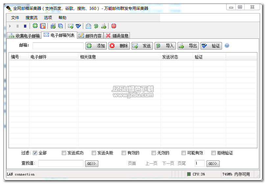Click the LAN connection status text
Image resolution: width=266 pixels, height=184 pixels.
coord(20,174)
